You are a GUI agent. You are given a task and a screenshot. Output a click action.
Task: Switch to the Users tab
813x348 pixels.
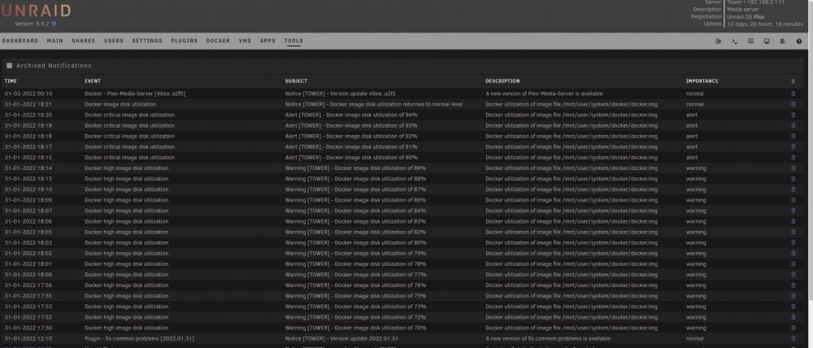tap(114, 41)
